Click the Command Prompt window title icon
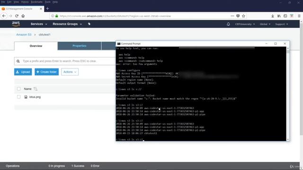Screen dimensions: 303x170 click(x=119, y=44)
